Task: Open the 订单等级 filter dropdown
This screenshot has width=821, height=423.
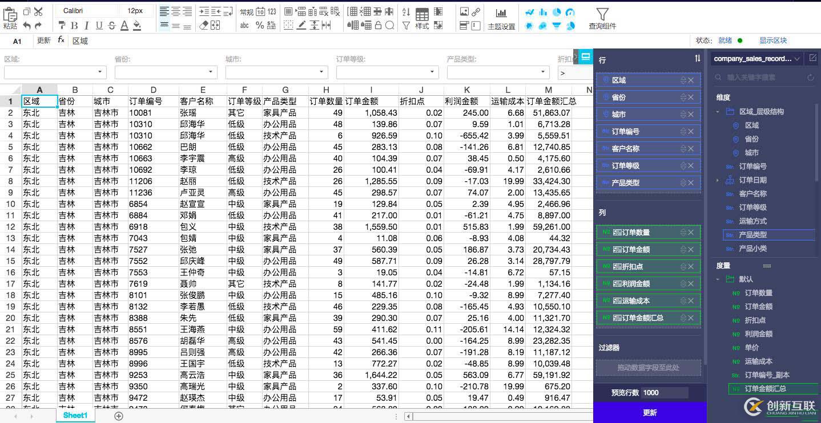Action: [388, 72]
